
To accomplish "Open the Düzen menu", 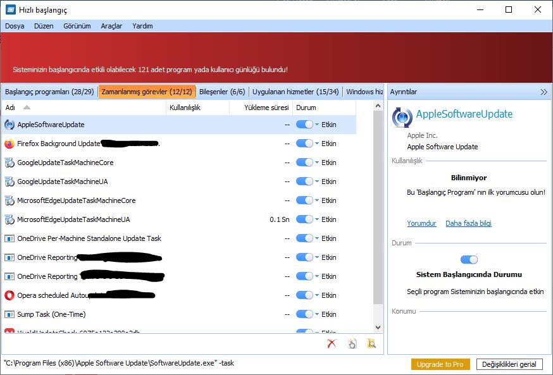I will [44, 26].
